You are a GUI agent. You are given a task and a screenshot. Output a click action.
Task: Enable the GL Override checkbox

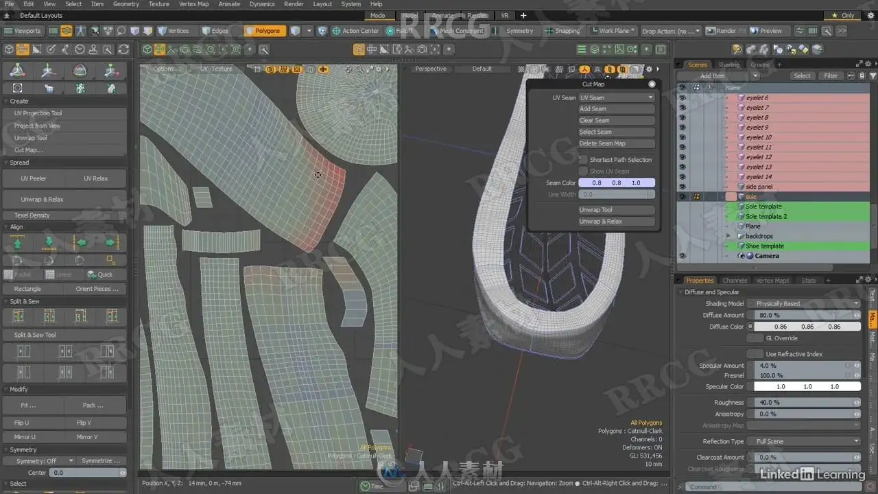755,338
